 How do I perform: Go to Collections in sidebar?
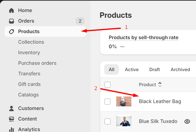click(x=31, y=42)
